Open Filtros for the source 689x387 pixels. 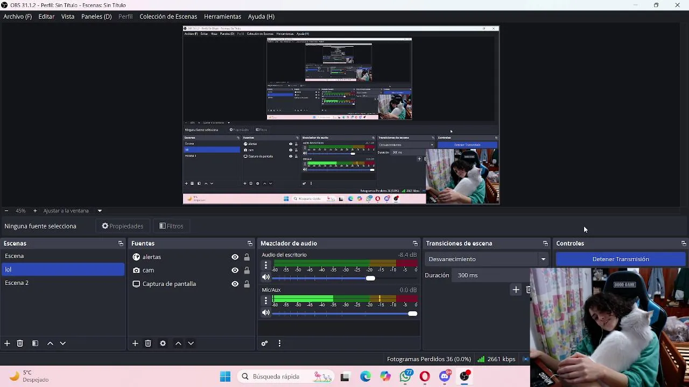pos(172,226)
